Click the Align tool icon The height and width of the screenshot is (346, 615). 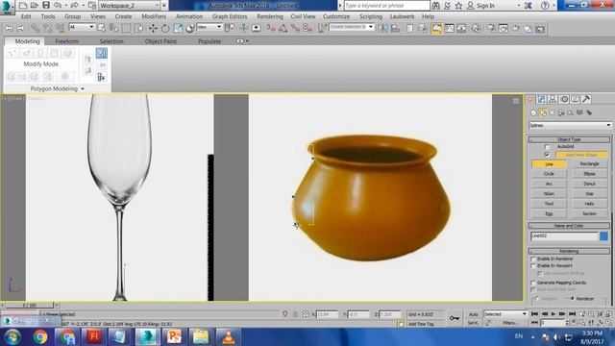click(395, 28)
